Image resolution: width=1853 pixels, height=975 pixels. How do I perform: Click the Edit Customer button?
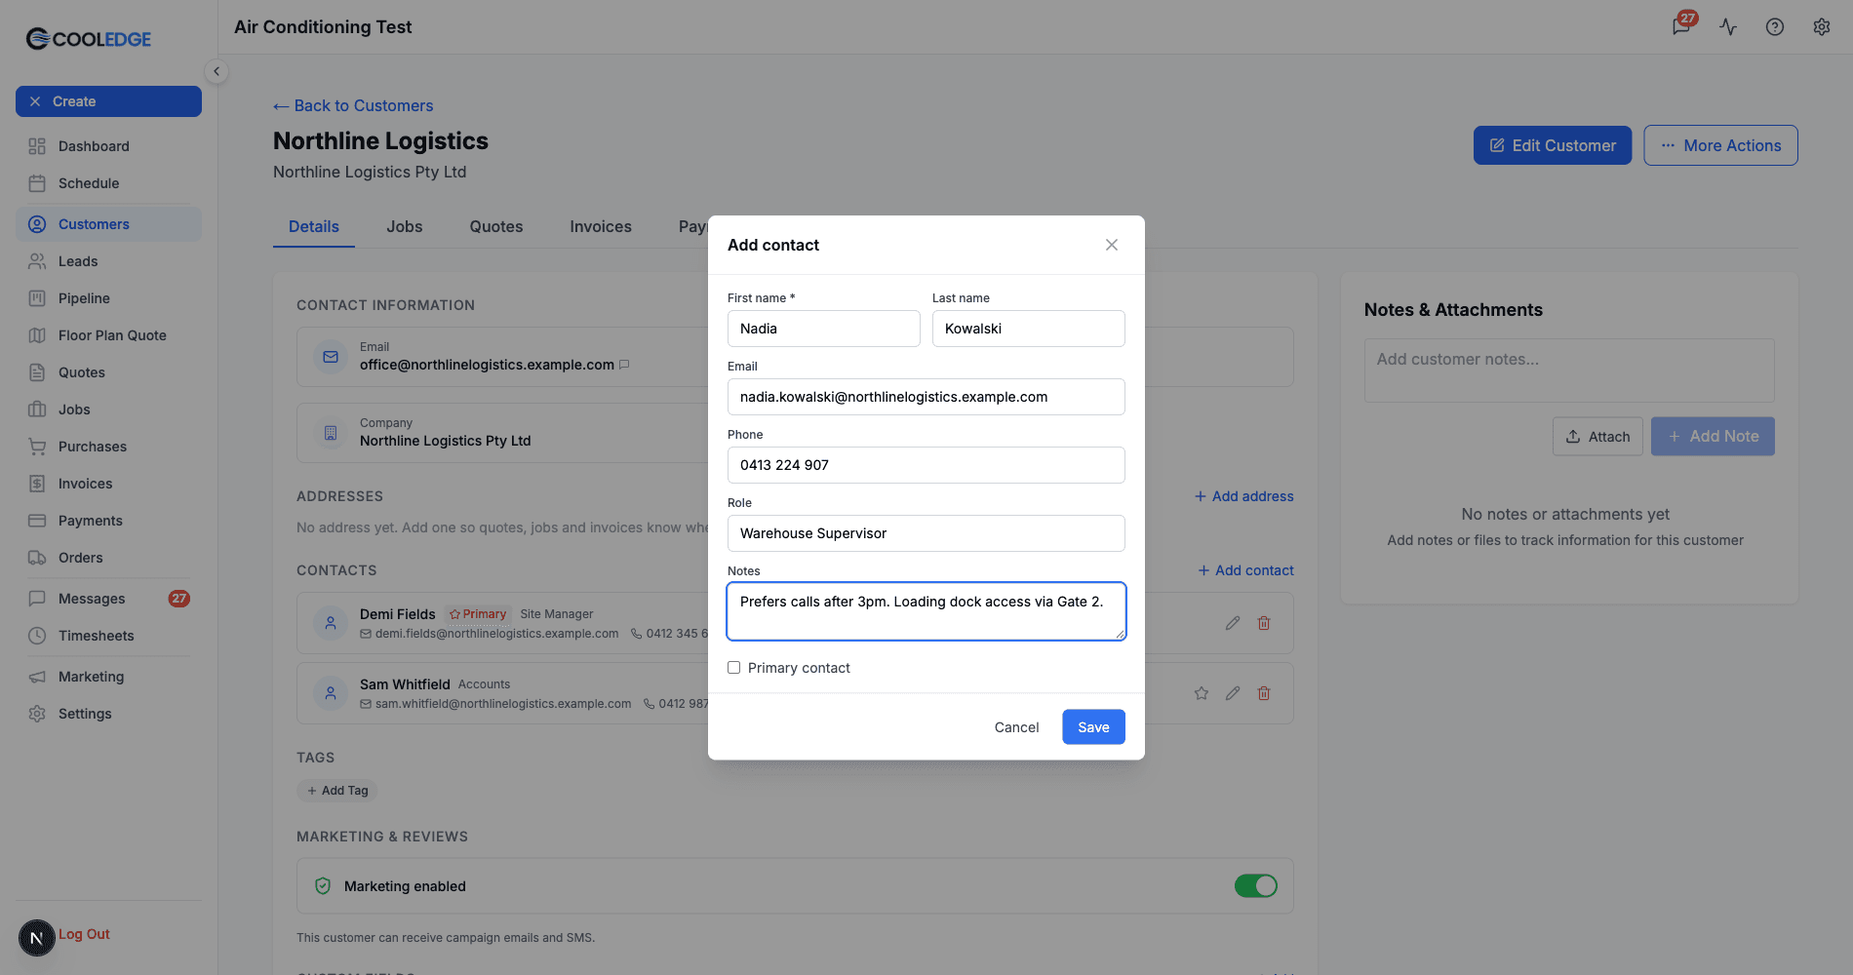(x=1553, y=145)
